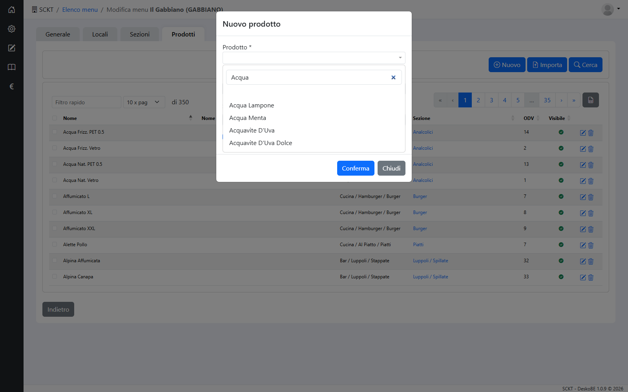Delete the Acqua Nat. Vetro row
This screenshot has height=392, width=628.
click(591, 181)
